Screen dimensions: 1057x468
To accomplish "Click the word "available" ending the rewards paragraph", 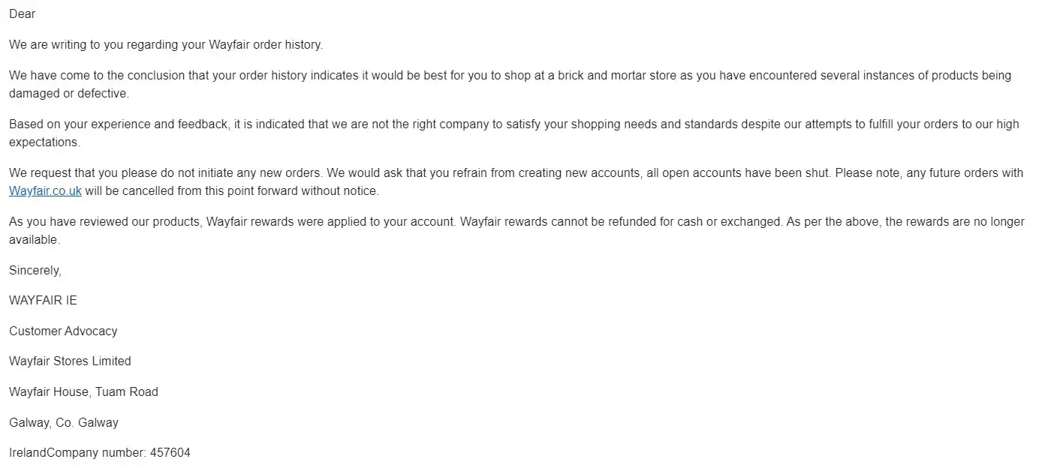I will (x=34, y=240).
